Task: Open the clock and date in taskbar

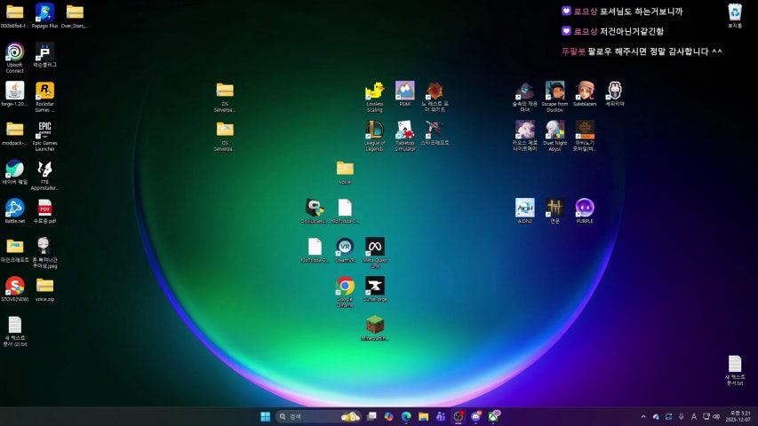Action: click(739, 416)
